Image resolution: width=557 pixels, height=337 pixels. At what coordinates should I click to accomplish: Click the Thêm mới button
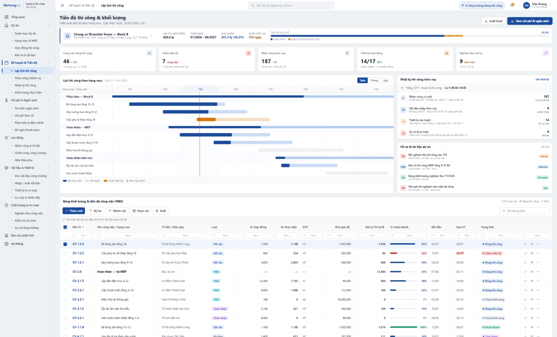coord(74,211)
